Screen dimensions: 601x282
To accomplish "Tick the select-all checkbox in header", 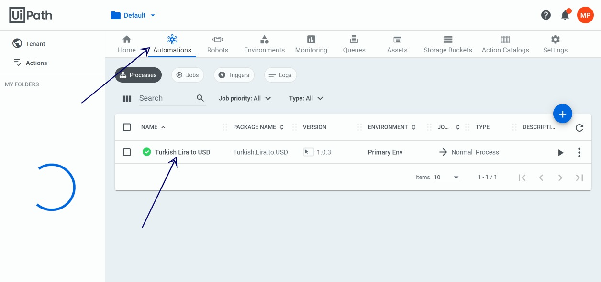I will click(x=127, y=127).
